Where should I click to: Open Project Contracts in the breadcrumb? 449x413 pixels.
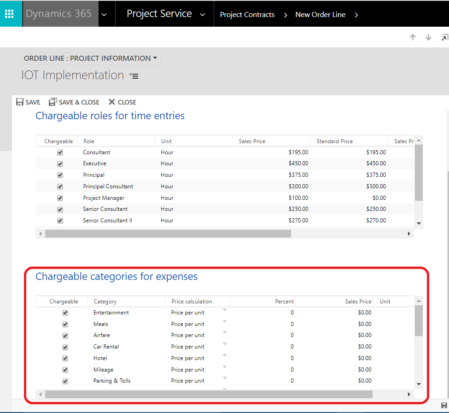click(247, 15)
